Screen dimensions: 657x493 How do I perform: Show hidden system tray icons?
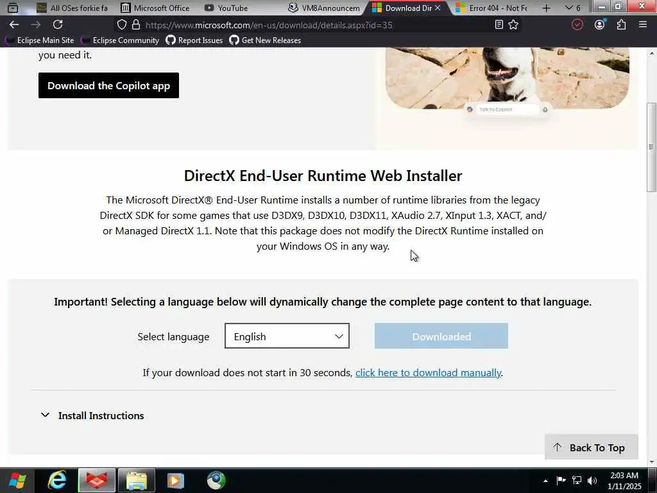point(545,481)
